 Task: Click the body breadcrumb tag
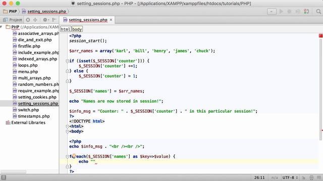[x=77, y=29]
